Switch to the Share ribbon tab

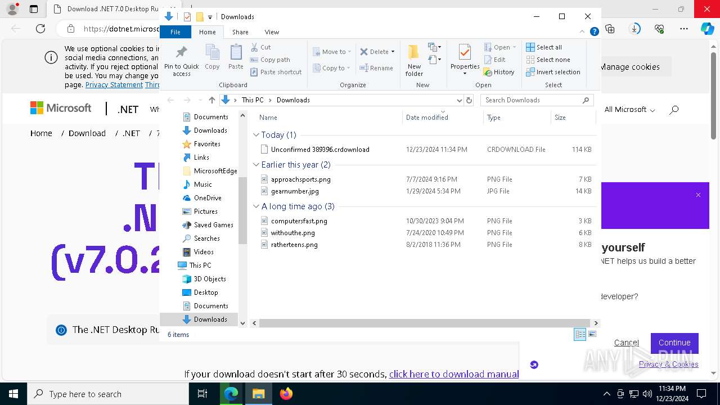click(240, 32)
